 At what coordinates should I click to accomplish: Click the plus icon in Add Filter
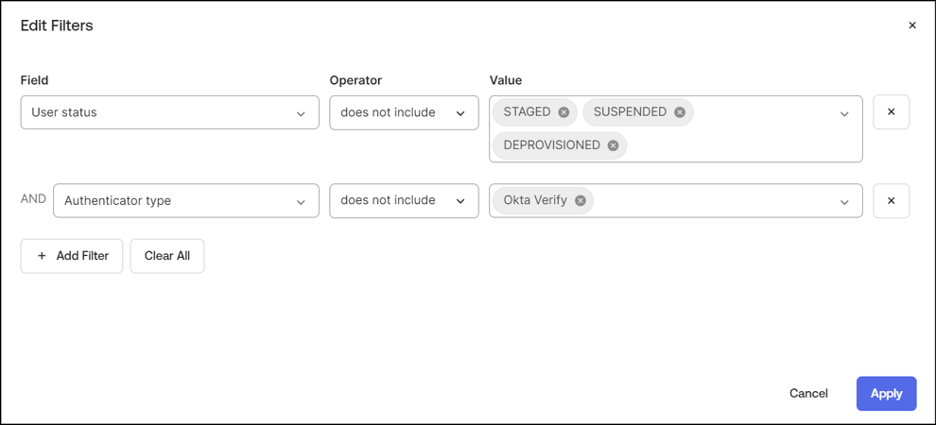click(42, 256)
